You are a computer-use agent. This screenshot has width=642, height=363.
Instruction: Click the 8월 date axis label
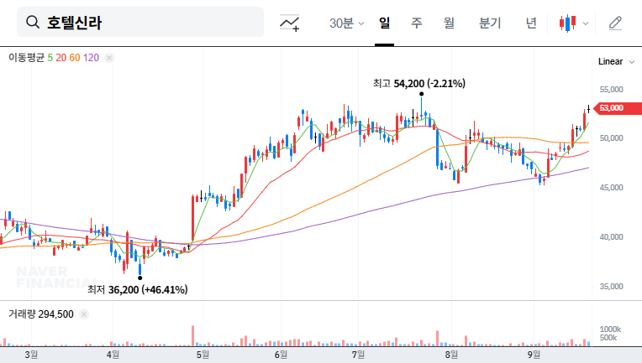click(451, 355)
